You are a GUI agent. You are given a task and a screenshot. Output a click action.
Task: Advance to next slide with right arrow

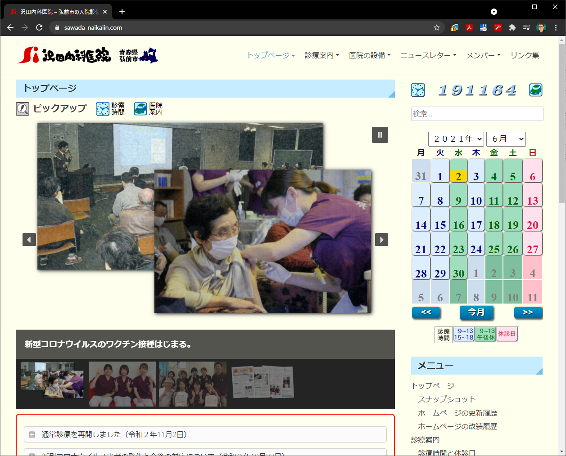pyautogui.click(x=381, y=240)
